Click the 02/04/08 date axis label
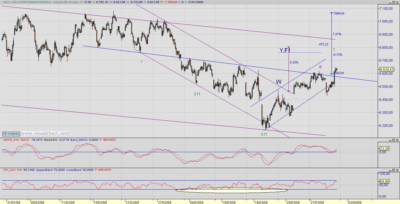 [x=355, y=202]
